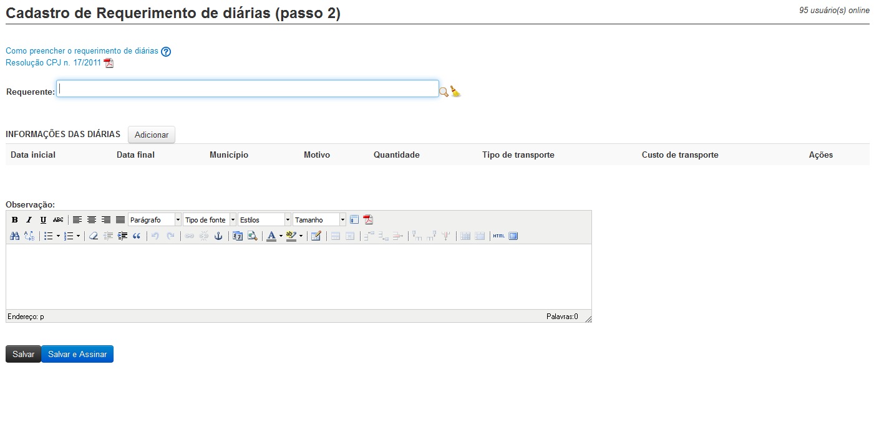Merge the table cells
Screen dimensions: 874x425
(479, 236)
